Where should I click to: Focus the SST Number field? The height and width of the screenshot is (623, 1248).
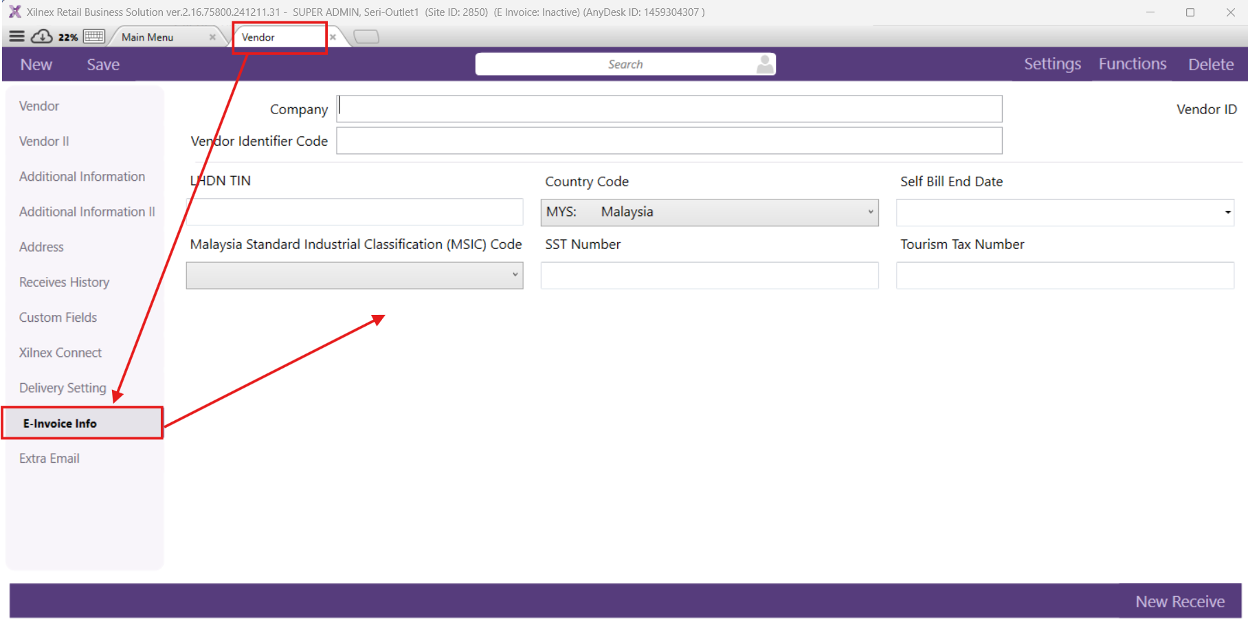click(709, 275)
